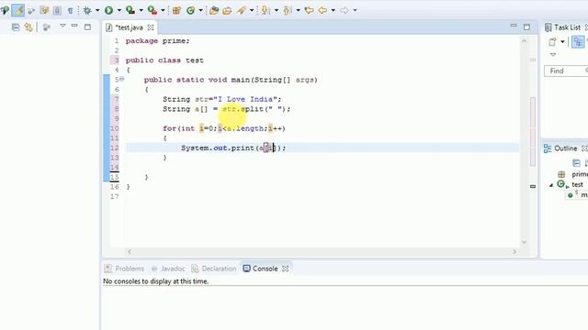Screen dimensions: 588x330
Task: Collapse the main method fold marker
Action: point(122,79)
